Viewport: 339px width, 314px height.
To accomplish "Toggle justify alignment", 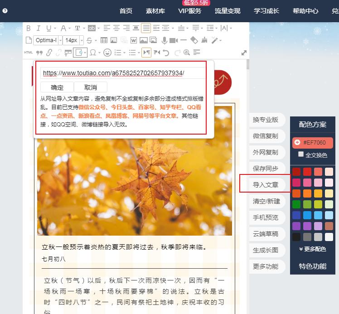I will [x=146, y=28].
